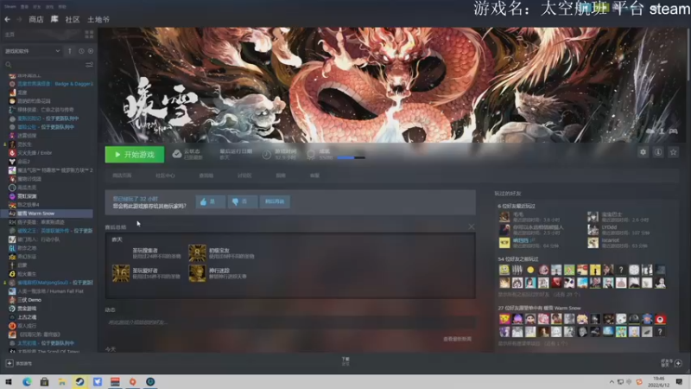Click the cloud status icon
691x389 pixels.
177,154
